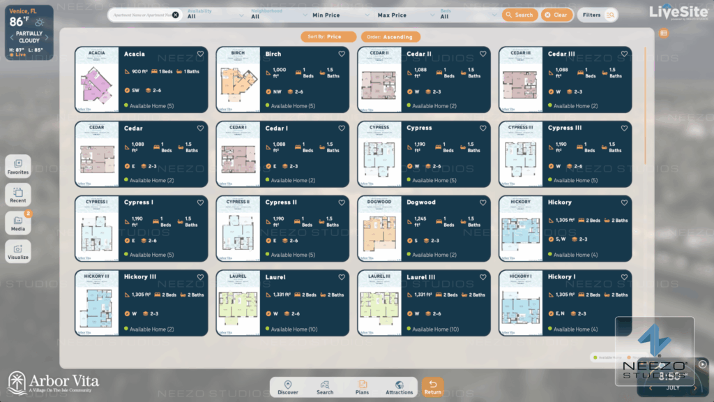Open the Birch floor plan thumbnail
714x402 pixels.
tap(238, 80)
